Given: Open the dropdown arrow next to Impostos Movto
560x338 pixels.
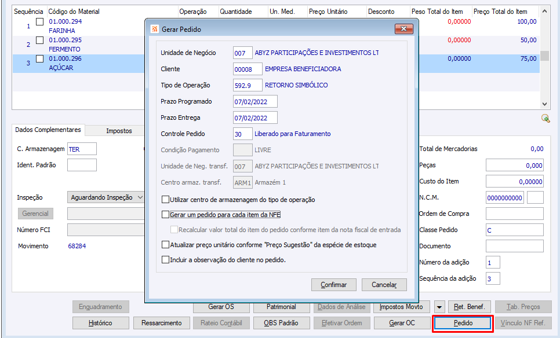Looking at the screenshot, I should coord(439,307).
